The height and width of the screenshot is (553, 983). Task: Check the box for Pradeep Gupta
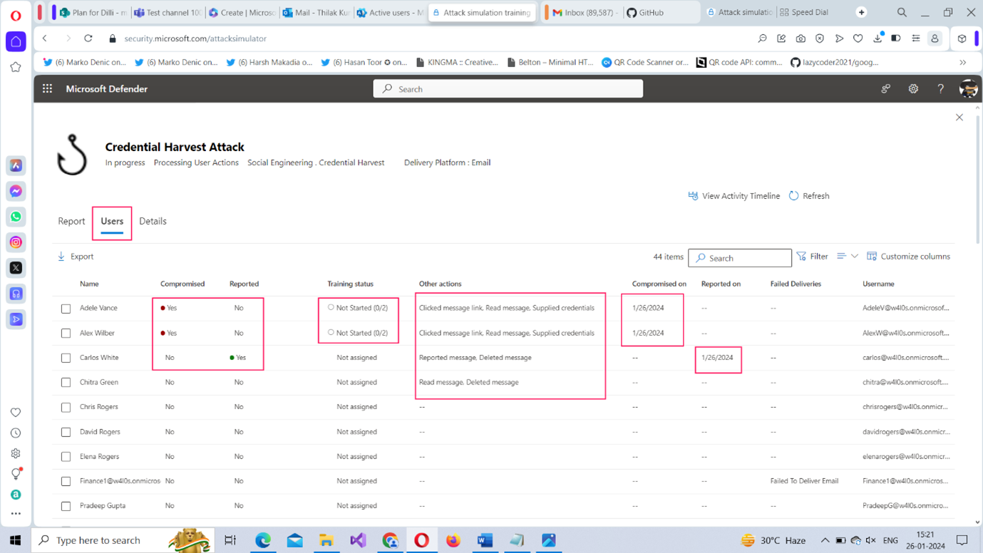66,506
